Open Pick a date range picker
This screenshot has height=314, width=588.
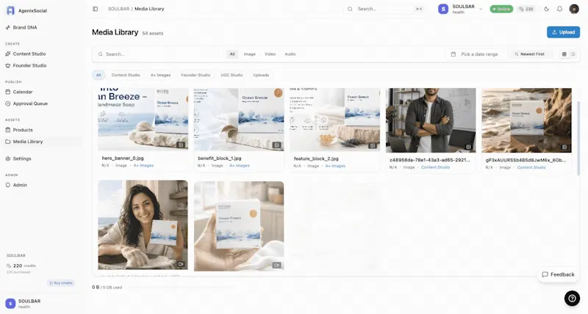[x=476, y=54]
